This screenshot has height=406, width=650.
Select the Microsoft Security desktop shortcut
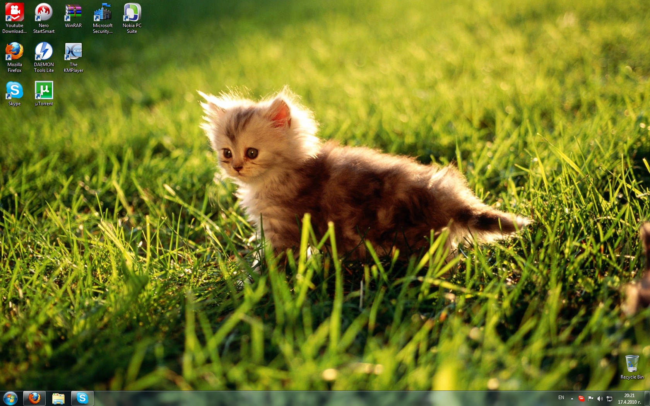[103, 18]
